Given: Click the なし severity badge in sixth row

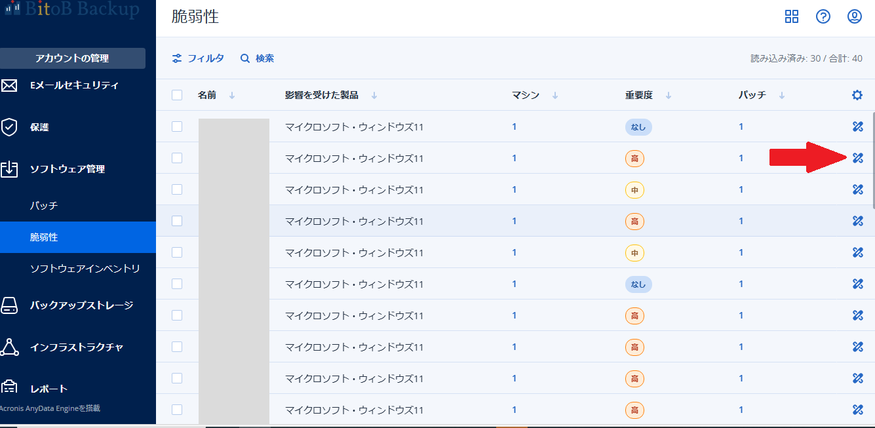Looking at the screenshot, I should [x=638, y=284].
